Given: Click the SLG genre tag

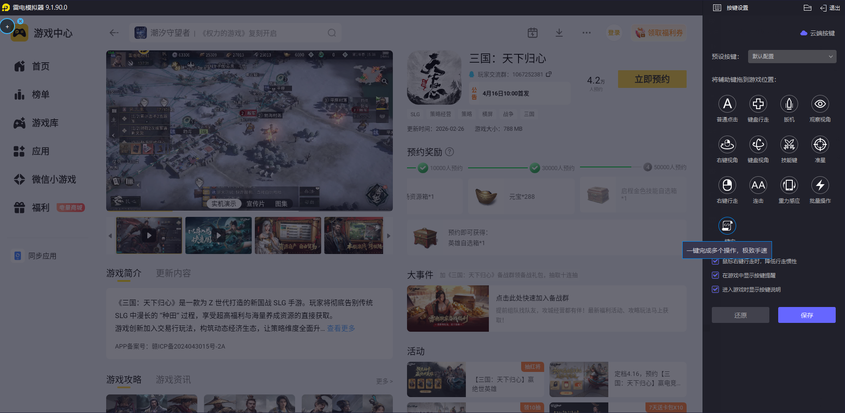Looking at the screenshot, I should coord(415,114).
